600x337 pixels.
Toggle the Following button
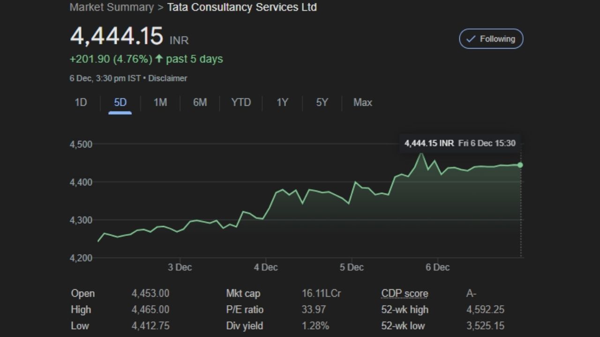[491, 39]
